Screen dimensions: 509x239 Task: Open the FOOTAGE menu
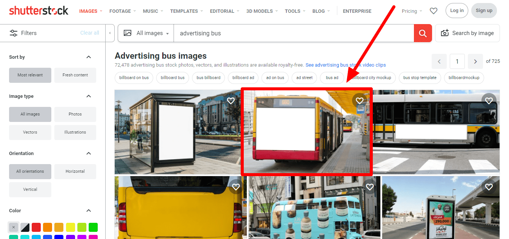(x=123, y=11)
